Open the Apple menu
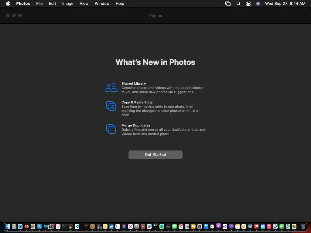 pyautogui.click(x=8, y=4)
